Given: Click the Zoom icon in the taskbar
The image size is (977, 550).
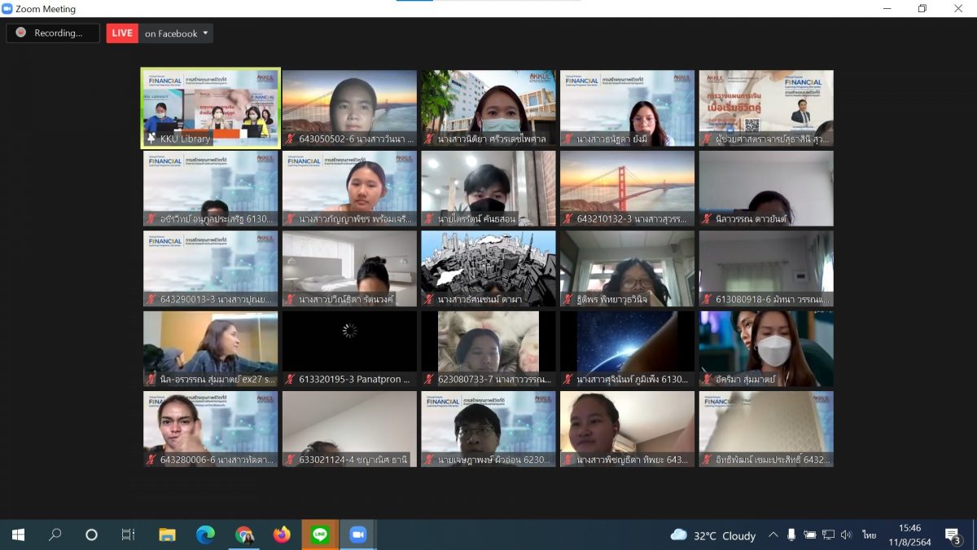Looking at the screenshot, I should pyautogui.click(x=357, y=535).
